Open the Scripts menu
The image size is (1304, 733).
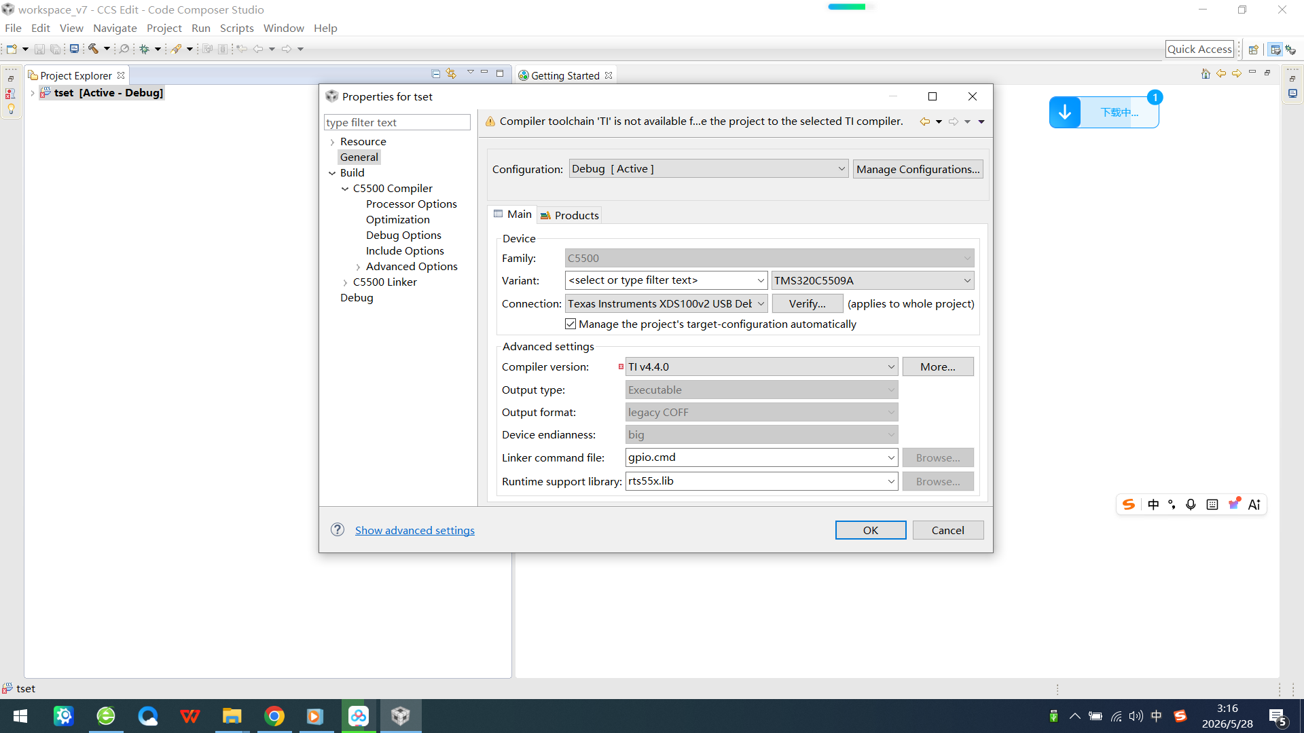coord(236,29)
